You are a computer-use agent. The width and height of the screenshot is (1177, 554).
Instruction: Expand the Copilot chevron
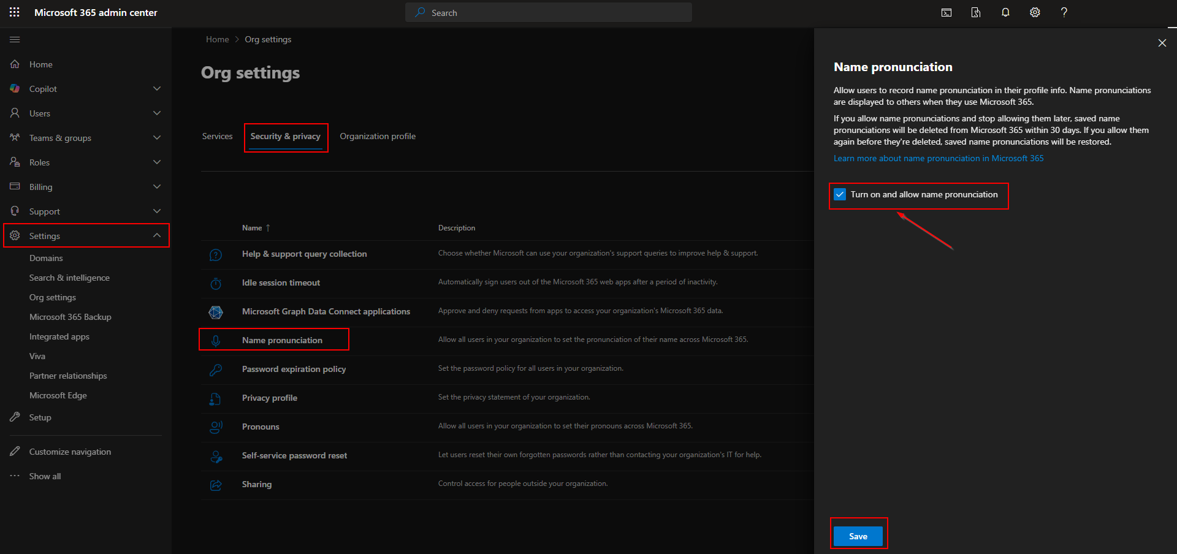pos(157,89)
